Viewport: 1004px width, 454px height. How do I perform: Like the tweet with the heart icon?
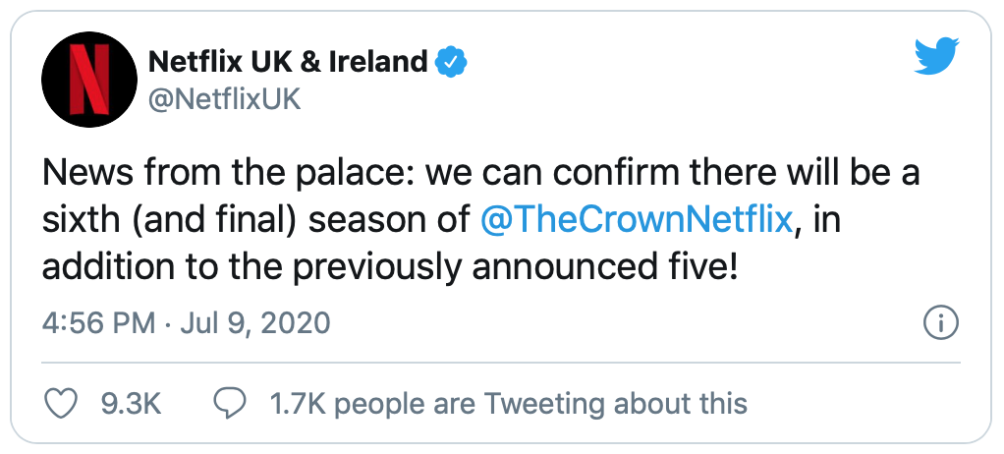click(x=60, y=404)
